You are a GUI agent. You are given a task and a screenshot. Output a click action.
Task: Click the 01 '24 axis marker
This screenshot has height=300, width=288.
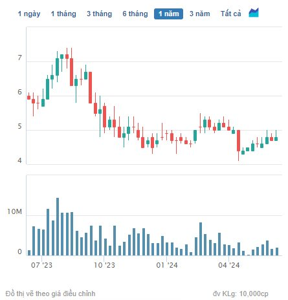167,265
